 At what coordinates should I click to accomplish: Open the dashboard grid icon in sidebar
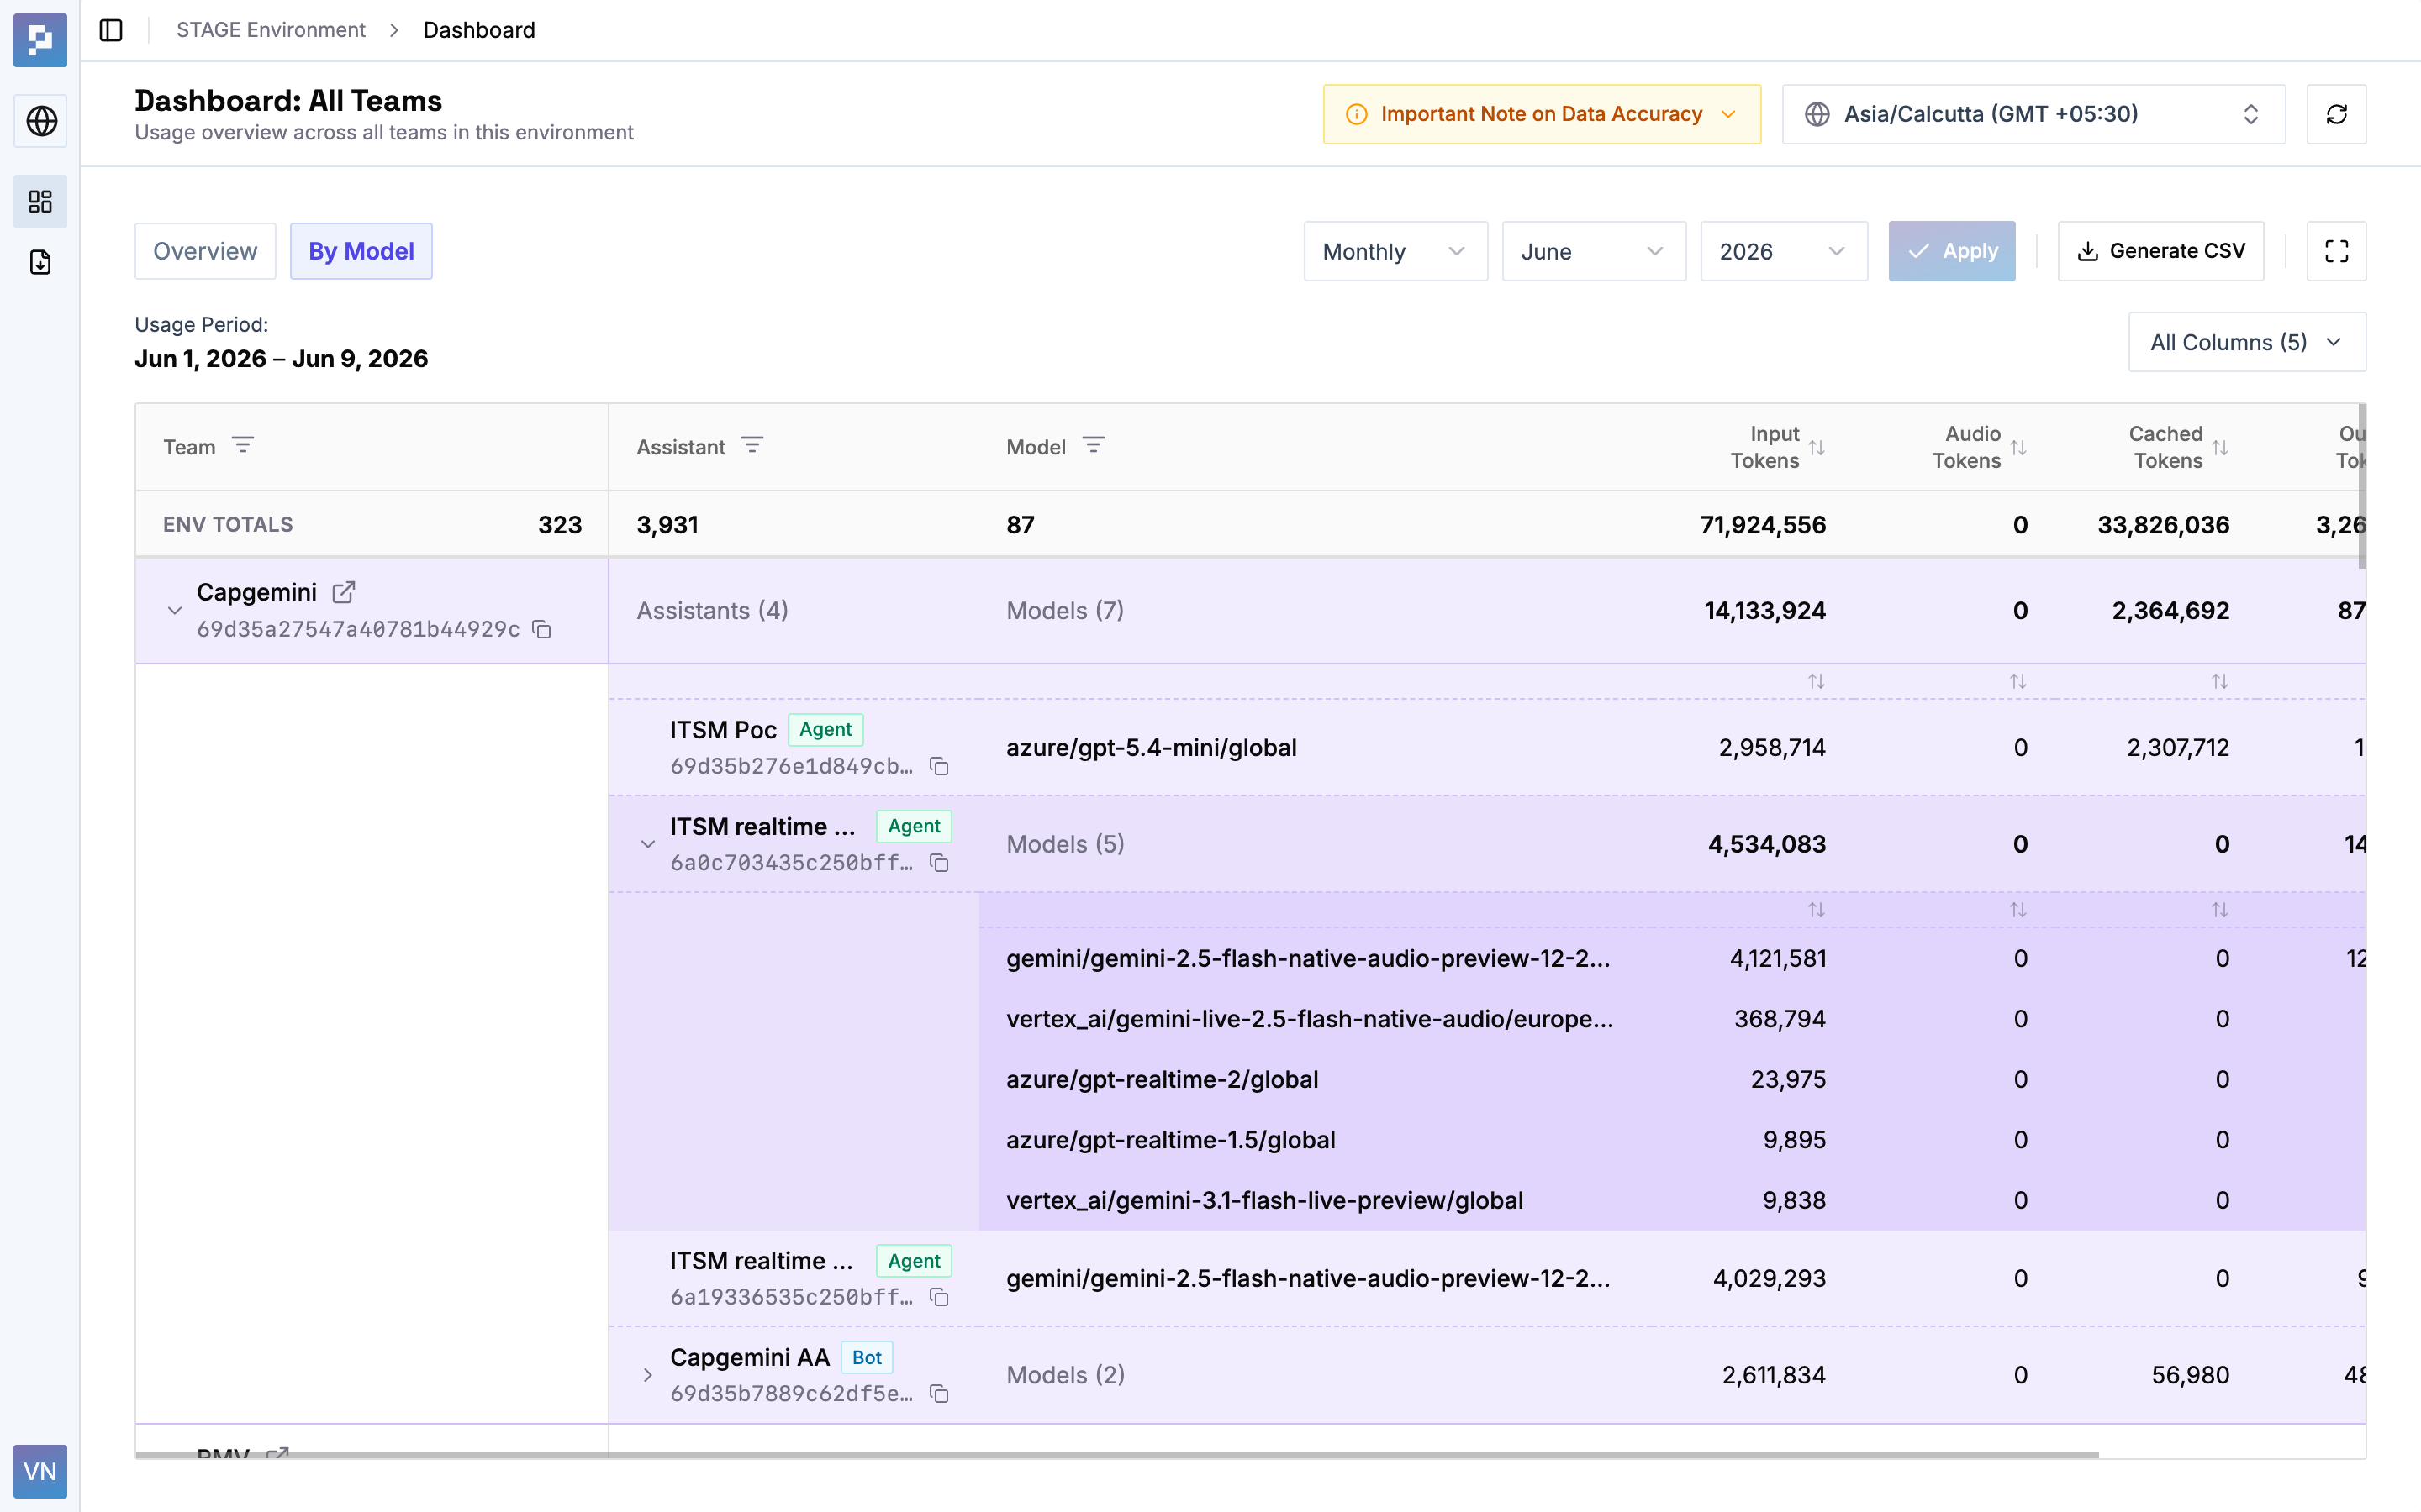tap(40, 202)
